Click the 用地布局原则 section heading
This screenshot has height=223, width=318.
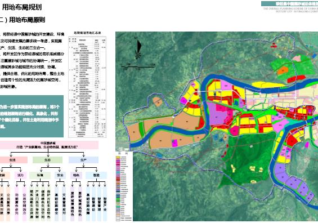pos(23,20)
